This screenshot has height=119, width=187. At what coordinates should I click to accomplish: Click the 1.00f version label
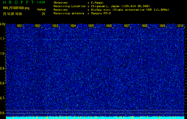click(41, 2)
